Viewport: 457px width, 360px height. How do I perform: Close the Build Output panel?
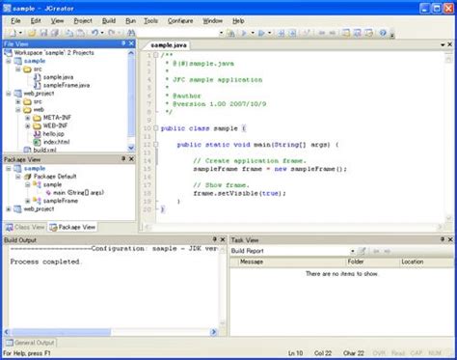tap(223, 239)
